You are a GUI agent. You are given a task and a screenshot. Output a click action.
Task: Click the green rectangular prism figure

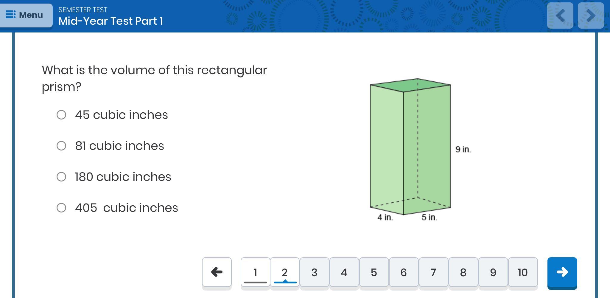[410, 147]
